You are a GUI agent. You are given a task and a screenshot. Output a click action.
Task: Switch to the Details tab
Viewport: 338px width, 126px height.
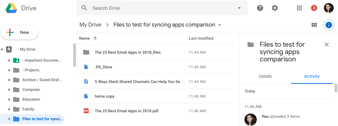[x=265, y=76]
